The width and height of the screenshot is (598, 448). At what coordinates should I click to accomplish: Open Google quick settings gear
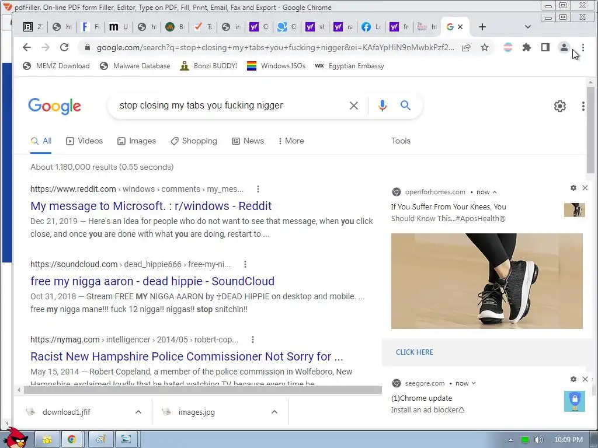(x=560, y=106)
